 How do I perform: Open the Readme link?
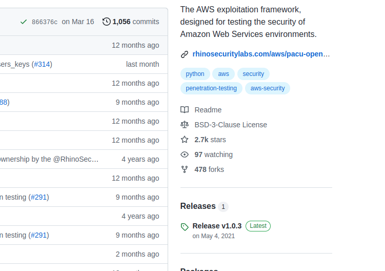(x=208, y=110)
